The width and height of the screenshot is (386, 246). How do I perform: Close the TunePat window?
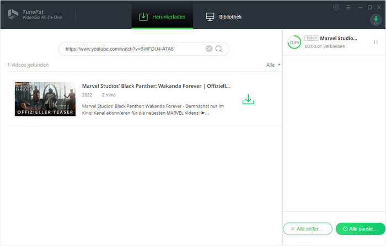point(379,7)
